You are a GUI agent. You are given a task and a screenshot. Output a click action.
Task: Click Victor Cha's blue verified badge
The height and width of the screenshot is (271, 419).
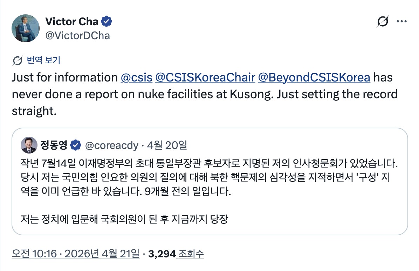pyautogui.click(x=107, y=22)
